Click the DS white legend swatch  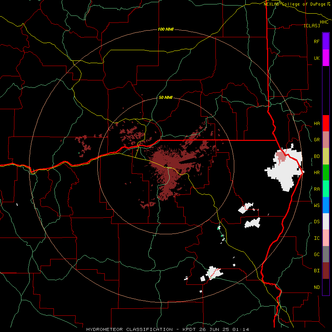[326, 221]
